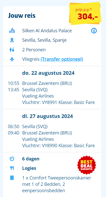
Task: Click the location pin icon
Action: 12,40
